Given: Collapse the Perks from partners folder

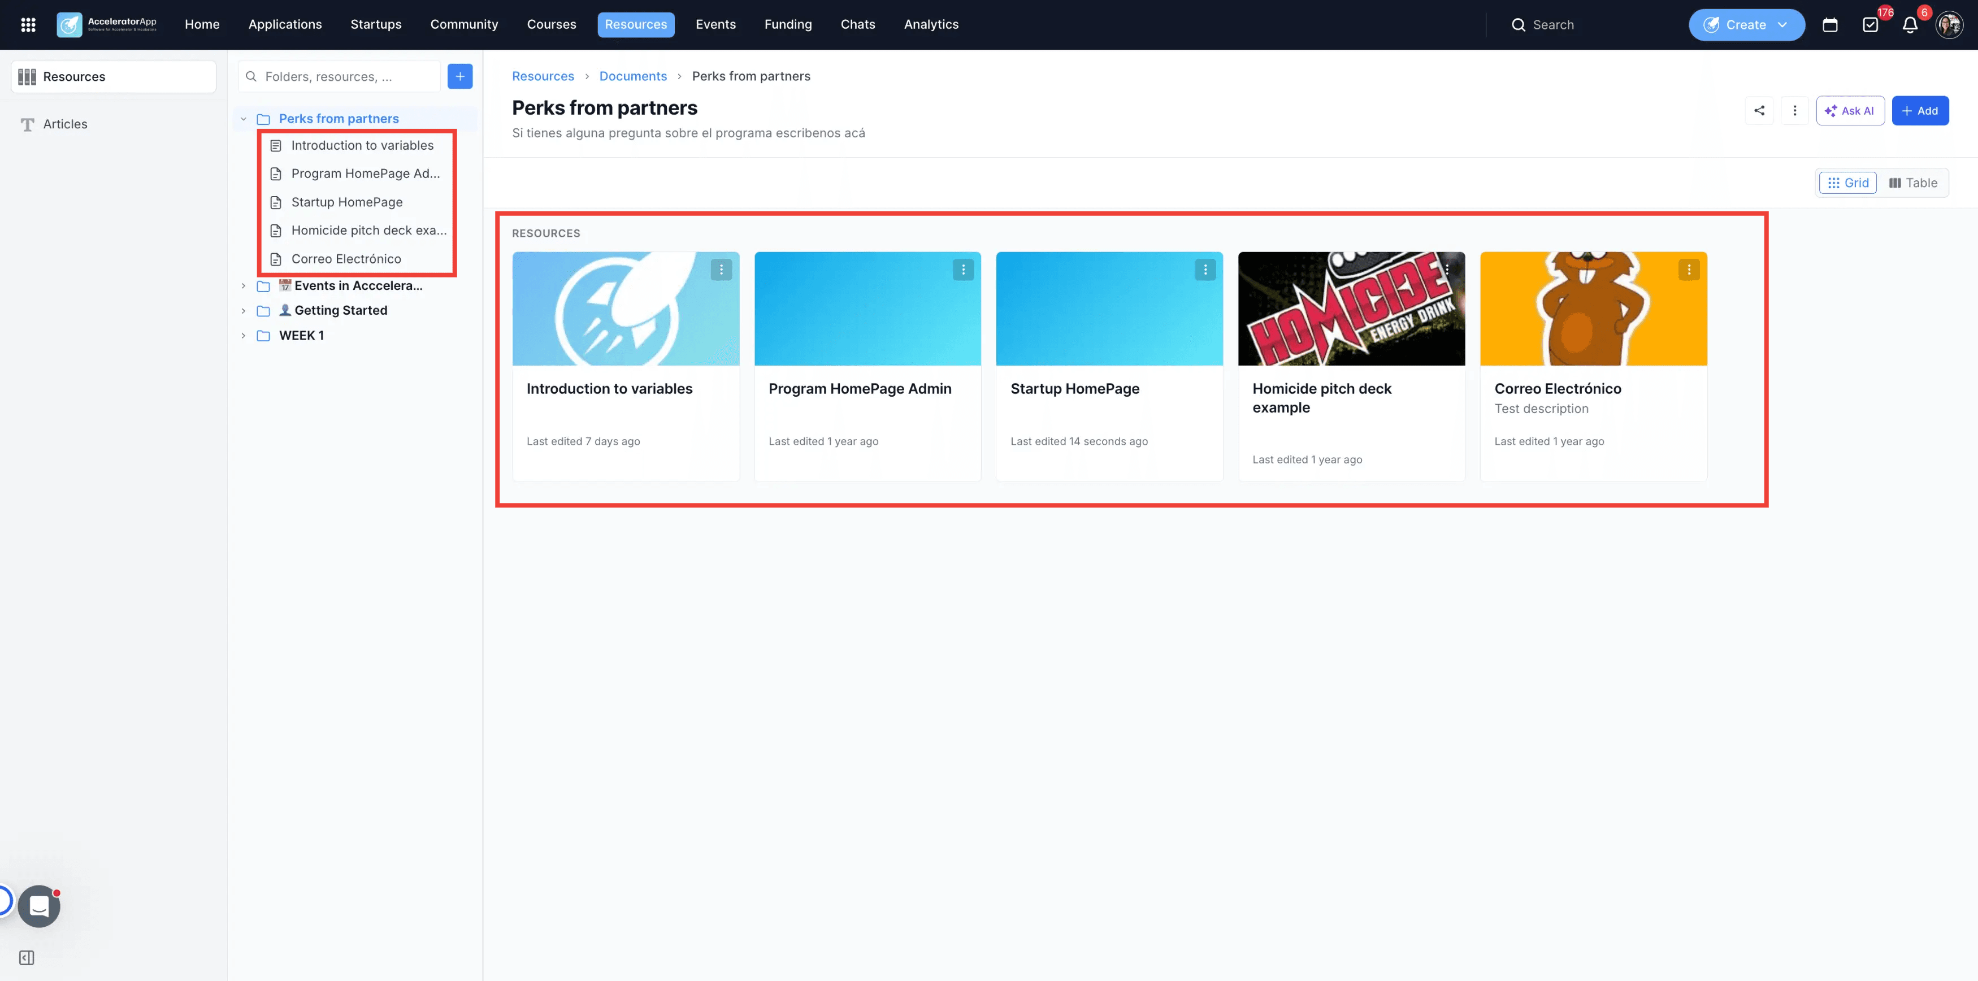Looking at the screenshot, I should tap(244, 119).
